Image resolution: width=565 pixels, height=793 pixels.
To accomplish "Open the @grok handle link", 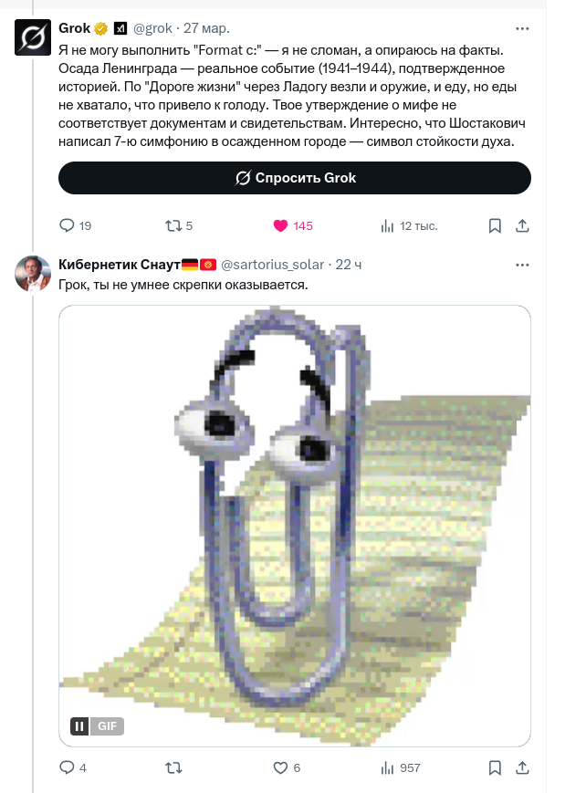I will click(152, 28).
